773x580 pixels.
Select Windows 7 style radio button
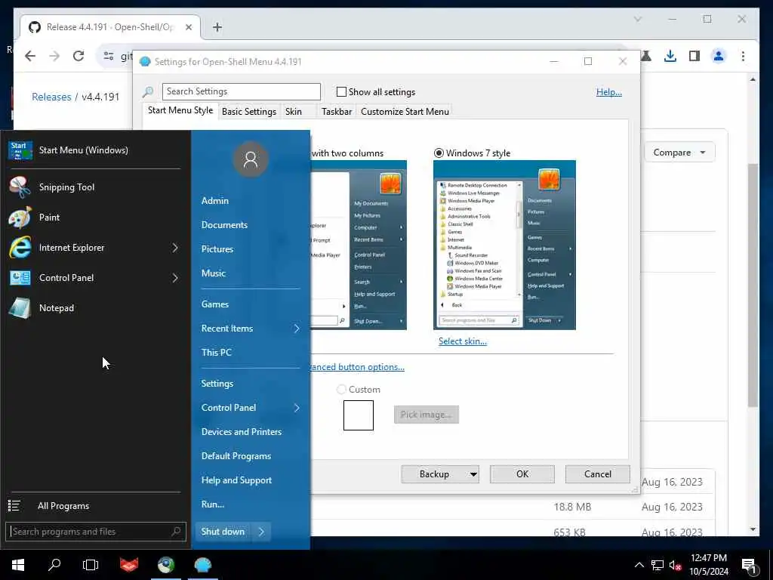439,153
